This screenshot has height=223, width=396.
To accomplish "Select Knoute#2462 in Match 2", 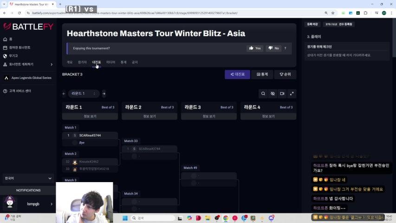I will tap(90, 162).
